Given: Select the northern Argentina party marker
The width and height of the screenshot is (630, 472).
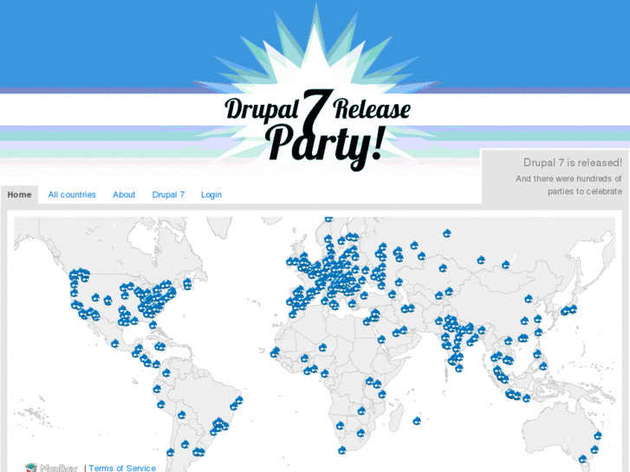Looking at the screenshot, I should (185, 444).
